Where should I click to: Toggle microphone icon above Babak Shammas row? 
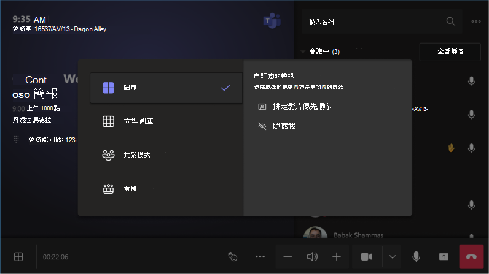(472, 205)
